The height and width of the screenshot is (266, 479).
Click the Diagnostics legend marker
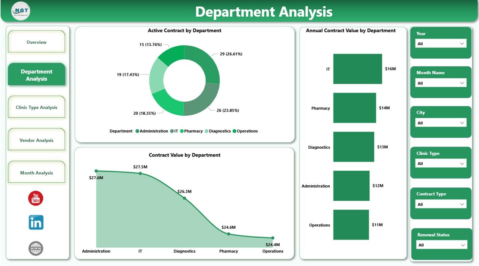point(207,131)
